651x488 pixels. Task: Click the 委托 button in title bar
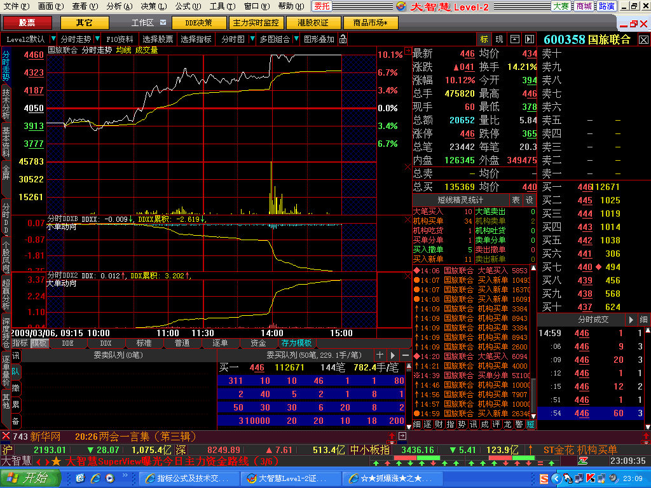pyautogui.click(x=322, y=6)
